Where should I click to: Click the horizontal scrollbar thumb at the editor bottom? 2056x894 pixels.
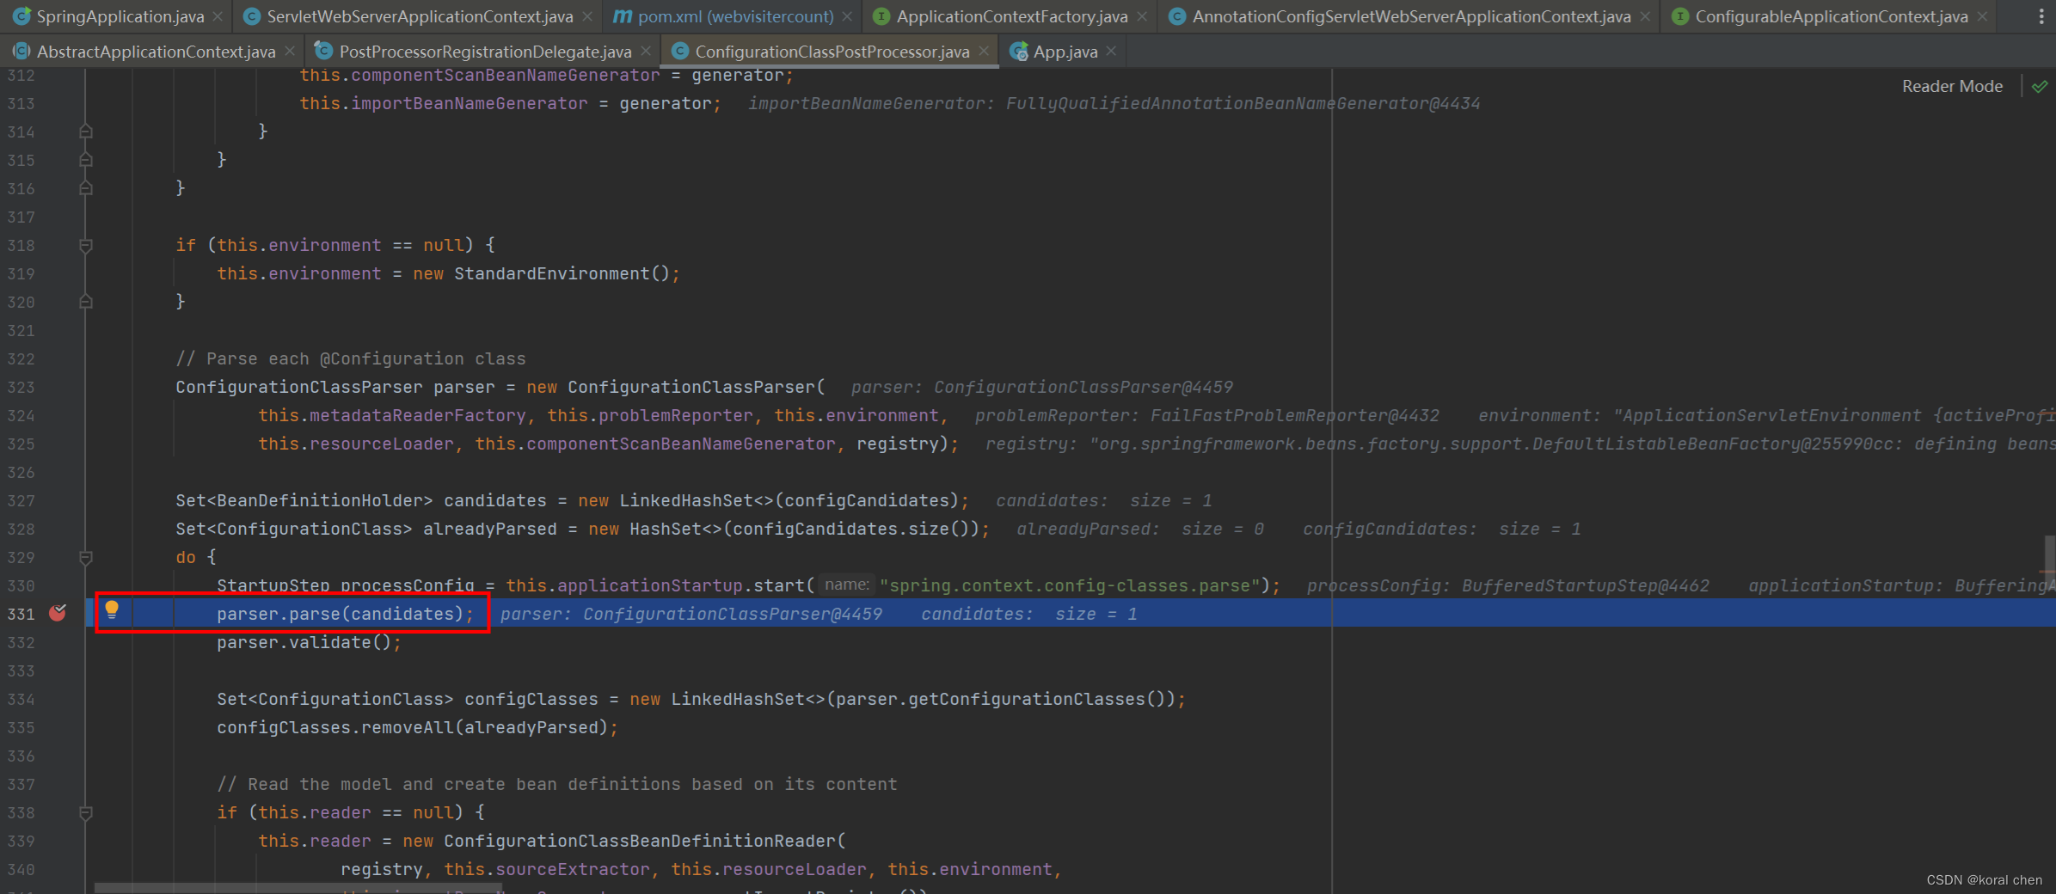pyautogui.click(x=298, y=887)
